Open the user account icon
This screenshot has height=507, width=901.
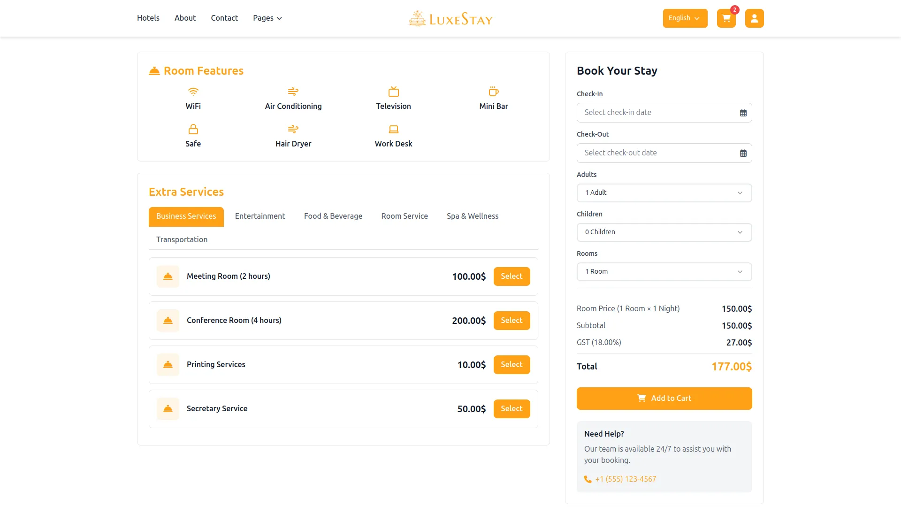(754, 18)
